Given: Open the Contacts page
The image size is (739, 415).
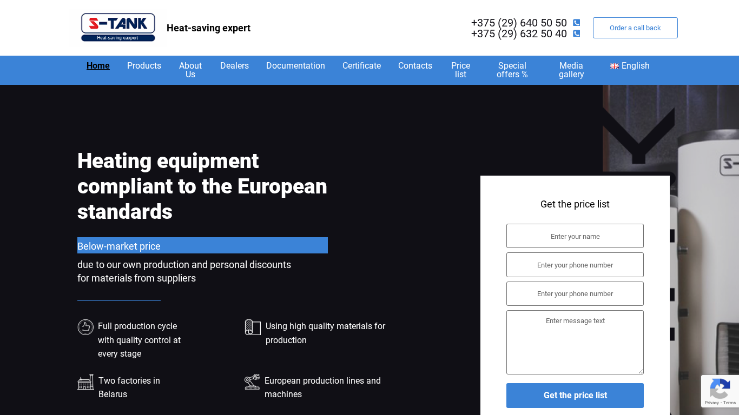Looking at the screenshot, I should coord(415,66).
